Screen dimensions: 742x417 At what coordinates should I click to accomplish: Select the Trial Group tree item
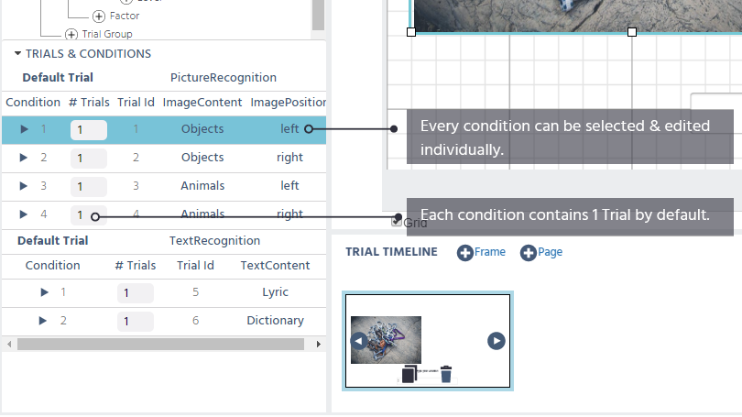click(107, 34)
